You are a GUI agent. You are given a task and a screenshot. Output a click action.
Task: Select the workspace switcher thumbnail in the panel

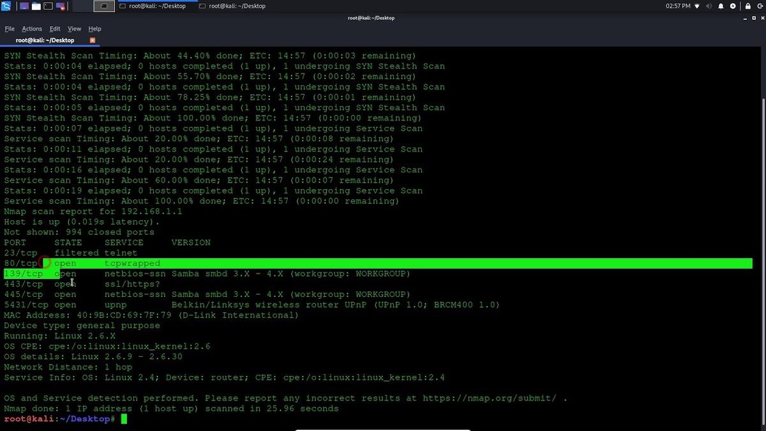coord(103,6)
